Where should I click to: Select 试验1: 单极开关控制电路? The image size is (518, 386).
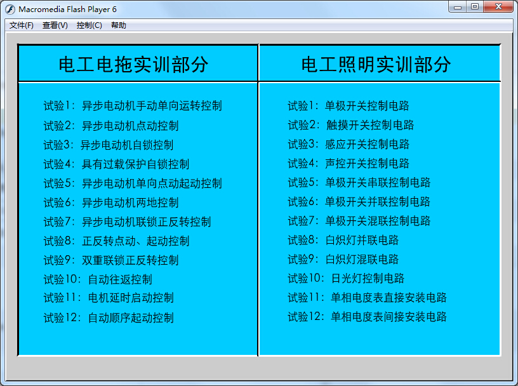point(349,107)
